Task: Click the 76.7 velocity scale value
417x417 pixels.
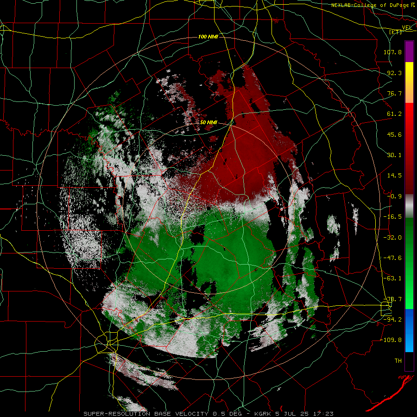Action: click(394, 93)
